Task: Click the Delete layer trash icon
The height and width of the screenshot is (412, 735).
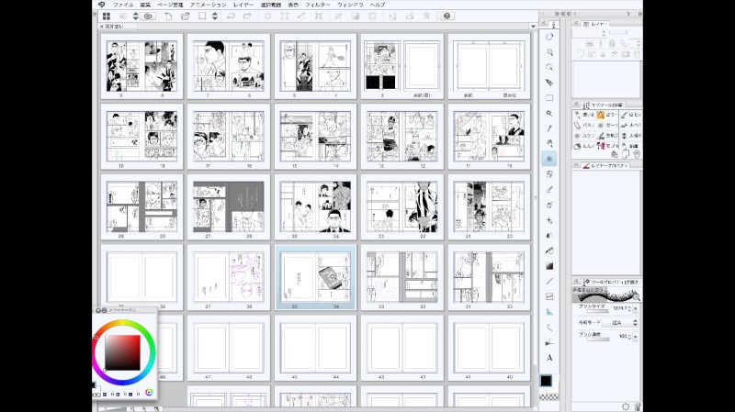Action: point(637,54)
